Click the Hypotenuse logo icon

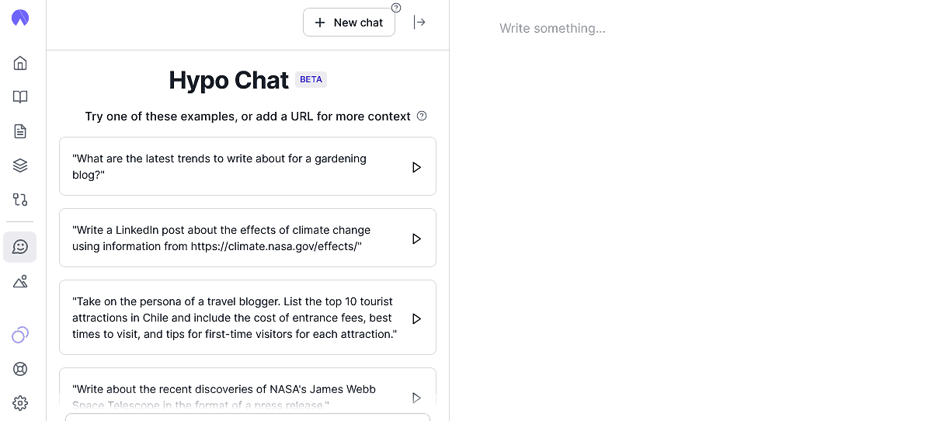pyautogui.click(x=20, y=18)
